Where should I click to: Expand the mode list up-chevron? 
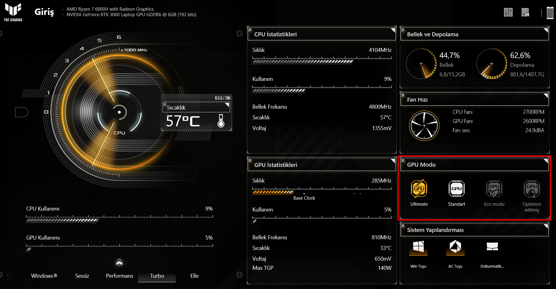[119, 262]
